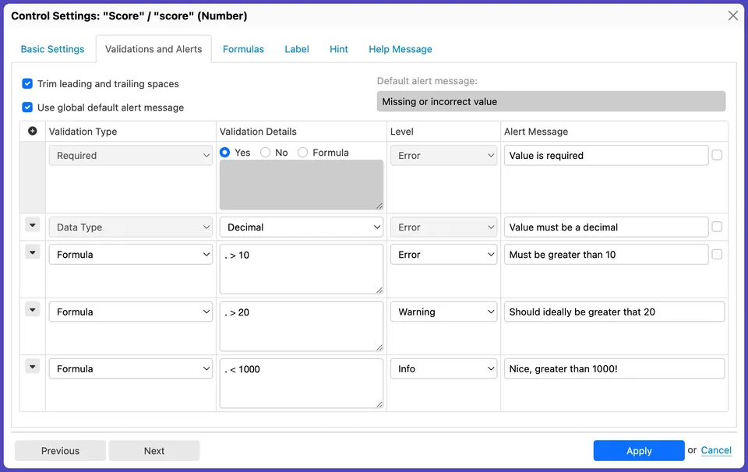Click the Cancel link
748x472 pixels.
[716, 450]
